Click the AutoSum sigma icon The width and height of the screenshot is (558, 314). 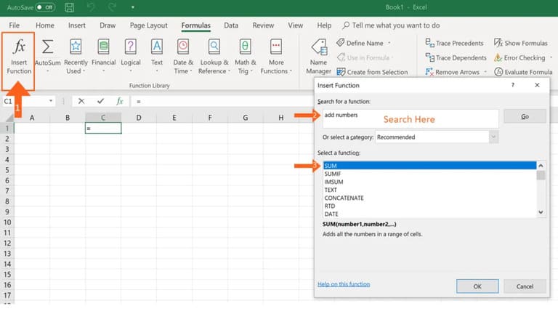pos(48,47)
